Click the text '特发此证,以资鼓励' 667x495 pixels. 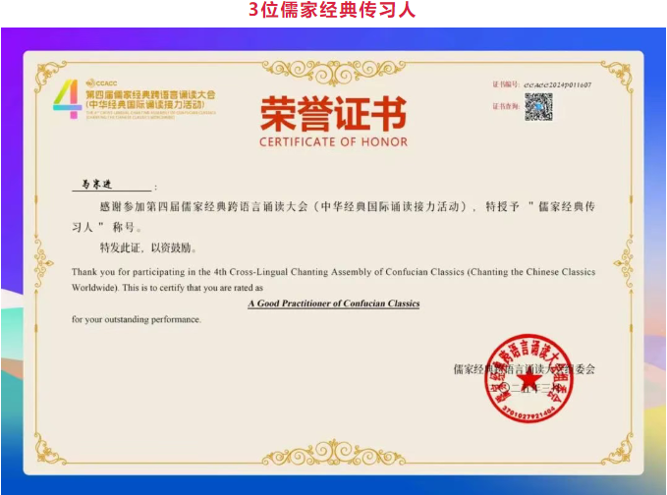[148, 247]
